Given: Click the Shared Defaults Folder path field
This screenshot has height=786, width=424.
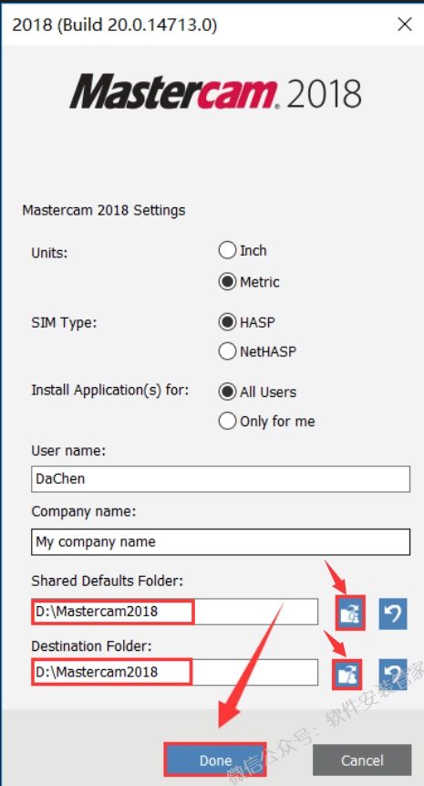Looking at the screenshot, I should click(x=175, y=612).
